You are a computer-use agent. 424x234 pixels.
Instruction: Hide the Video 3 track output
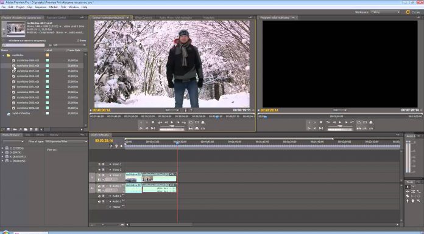(99, 164)
